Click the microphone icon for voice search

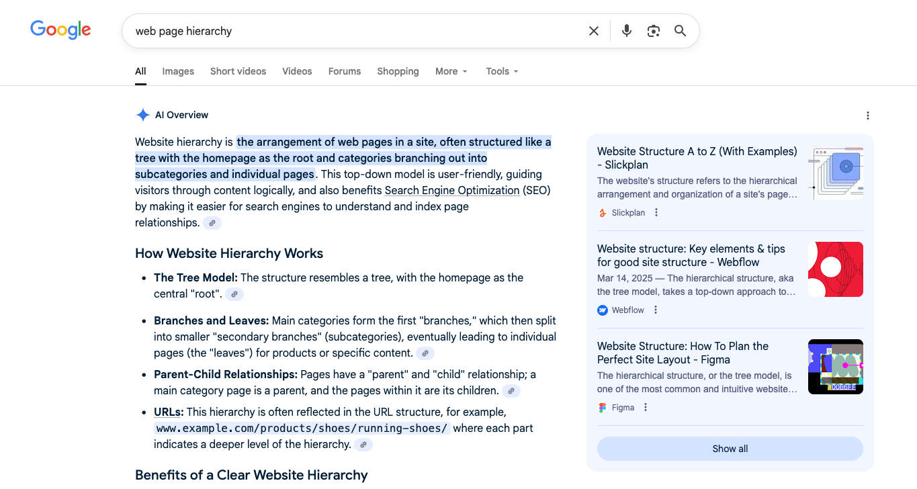[x=626, y=30]
